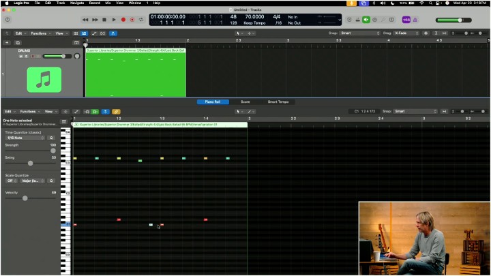Click the global tracks icon above the track header
491x276 pixels.
[76, 42]
